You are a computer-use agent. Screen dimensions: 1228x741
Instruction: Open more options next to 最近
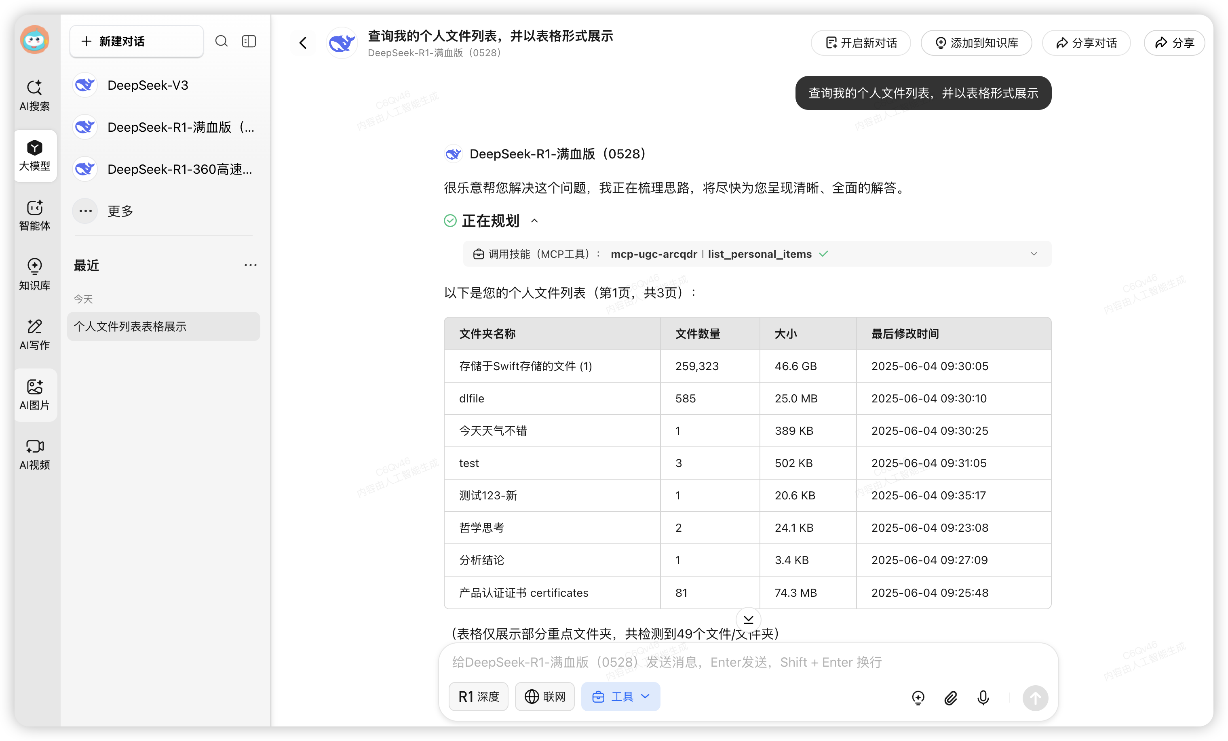tap(250, 265)
